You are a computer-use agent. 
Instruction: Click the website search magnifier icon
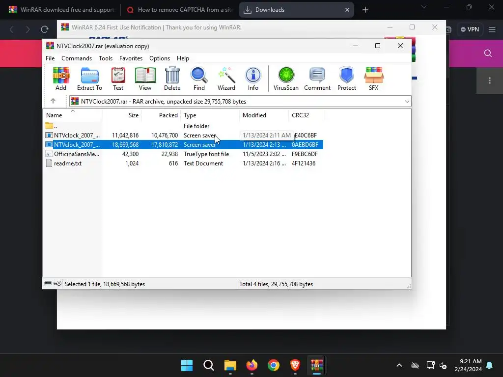tap(488, 53)
